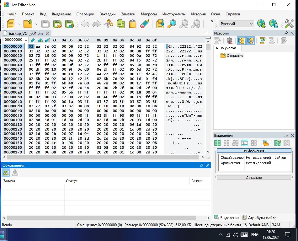Pin the История panel

point(286,33)
